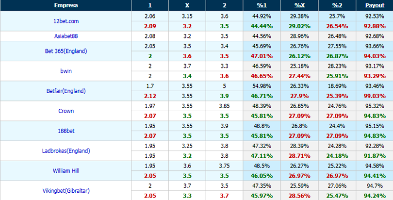Sort by the Empresa column header
The image size is (393, 200).
[x=66, y=5]
